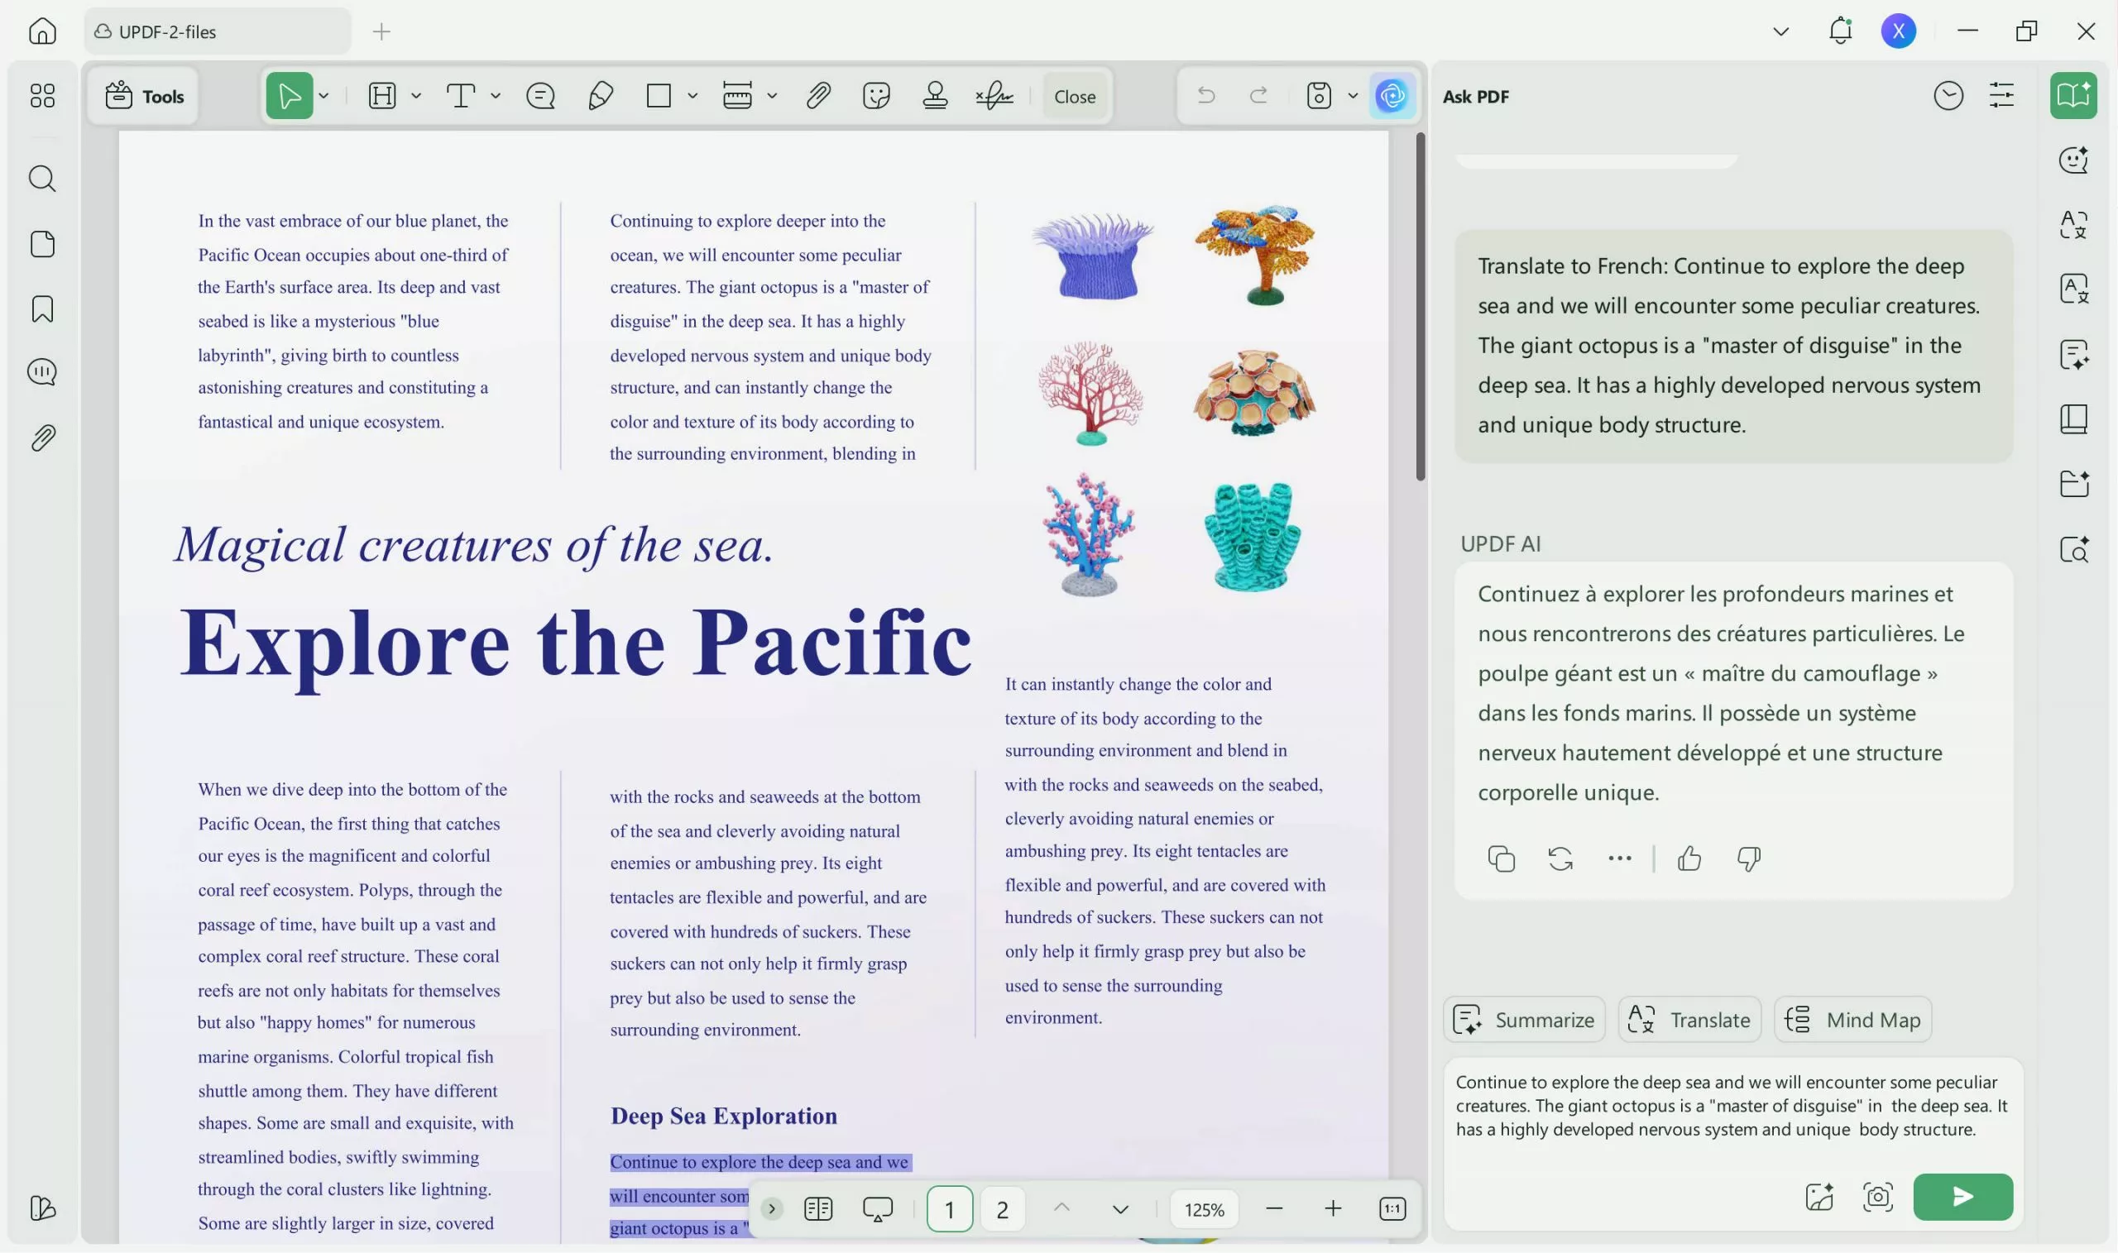The height and width of the screenshot is (1253, 2118).
Task: Open the 125% zoom level dropdown
Action: [x=1204, y=1209]
